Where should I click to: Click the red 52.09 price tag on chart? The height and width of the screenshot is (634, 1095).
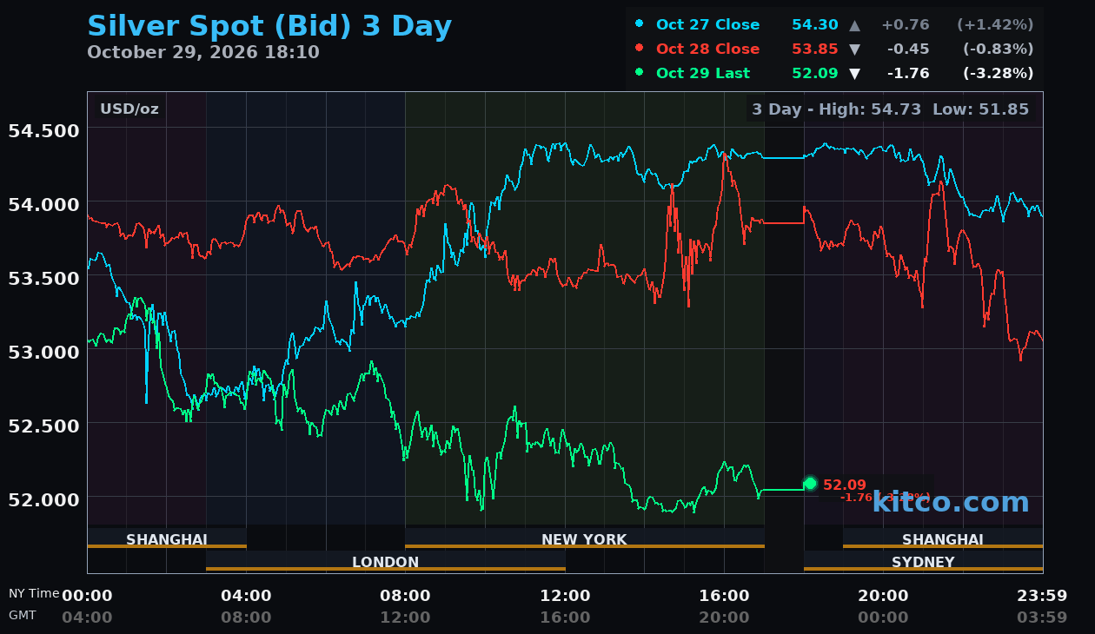click(x=845, y=485)
